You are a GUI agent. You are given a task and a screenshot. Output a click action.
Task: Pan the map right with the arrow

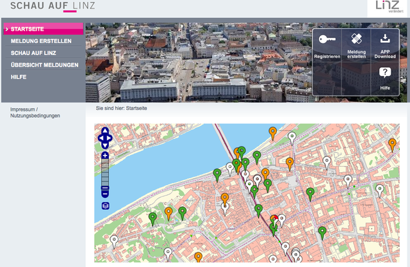tap(110, 138)
